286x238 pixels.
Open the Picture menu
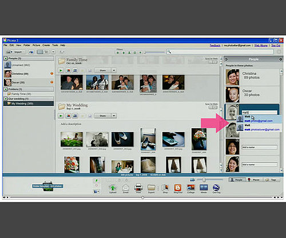click(x=36, y=45)
